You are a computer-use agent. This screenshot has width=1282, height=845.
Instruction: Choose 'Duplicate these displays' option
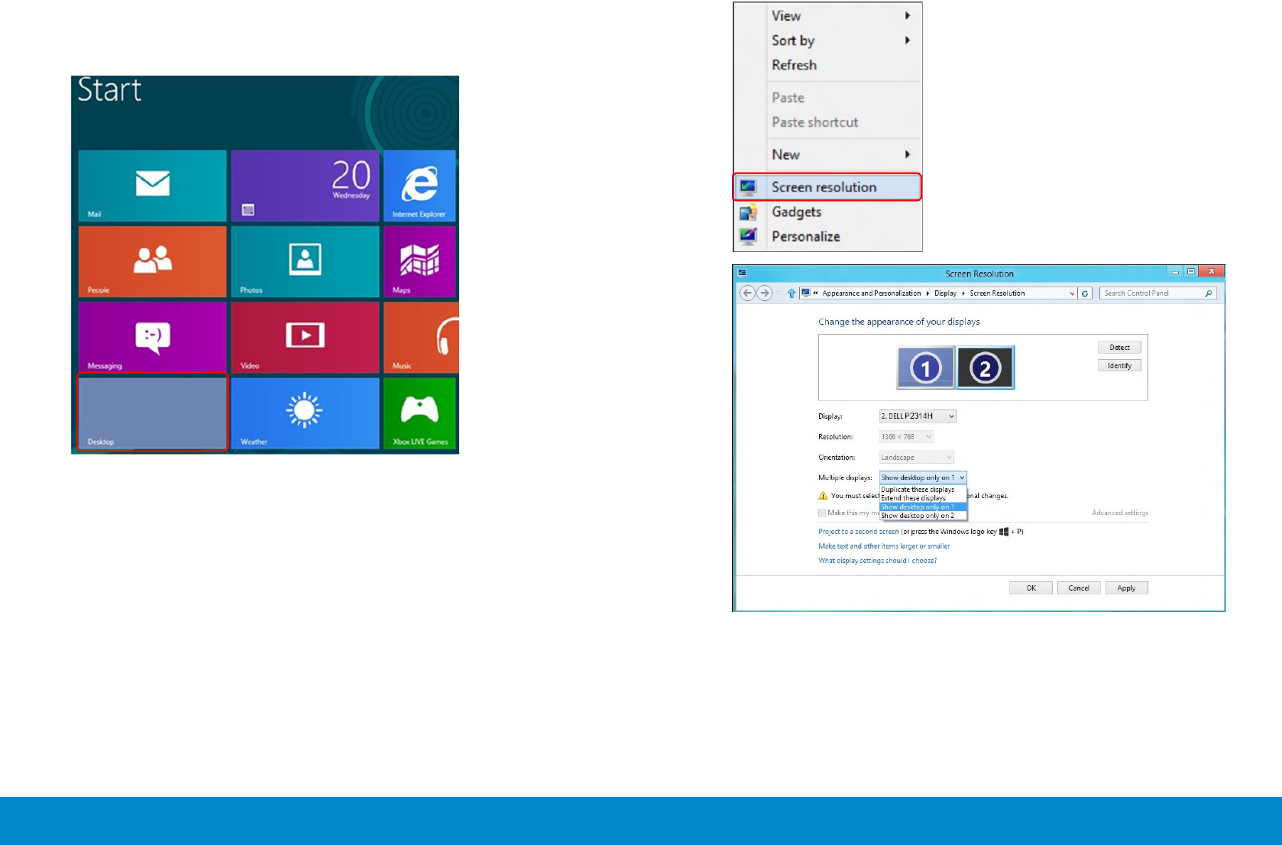(x=923, y=490)
